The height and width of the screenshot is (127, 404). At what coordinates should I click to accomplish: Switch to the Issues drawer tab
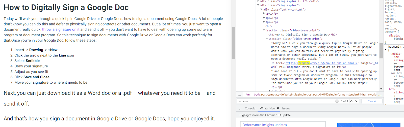point(286,108)
